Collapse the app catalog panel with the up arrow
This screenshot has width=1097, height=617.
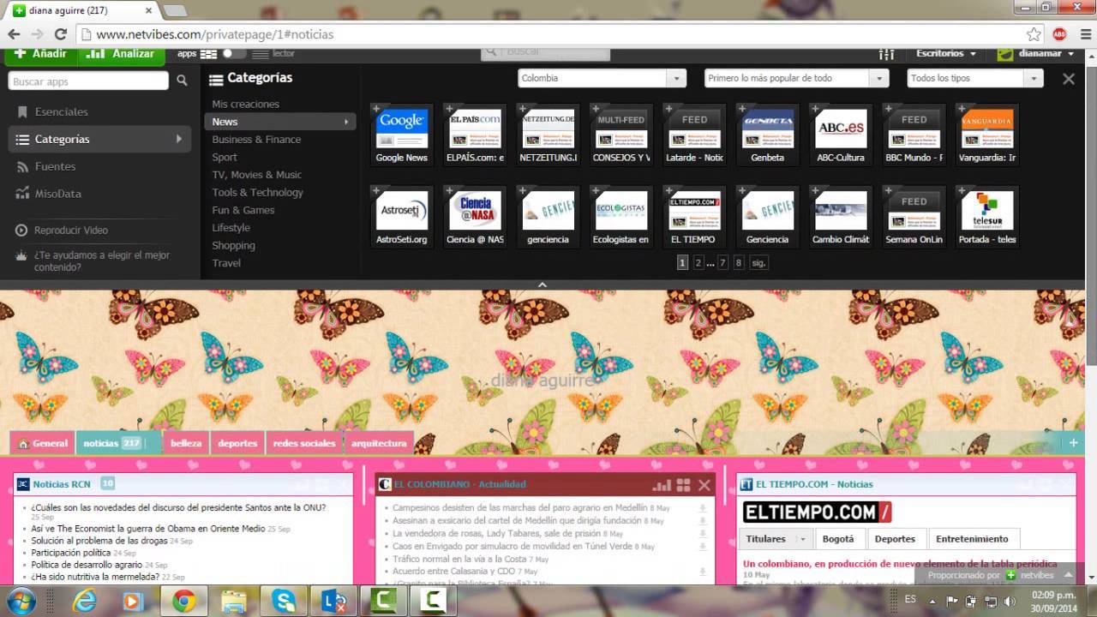[542, 285]
